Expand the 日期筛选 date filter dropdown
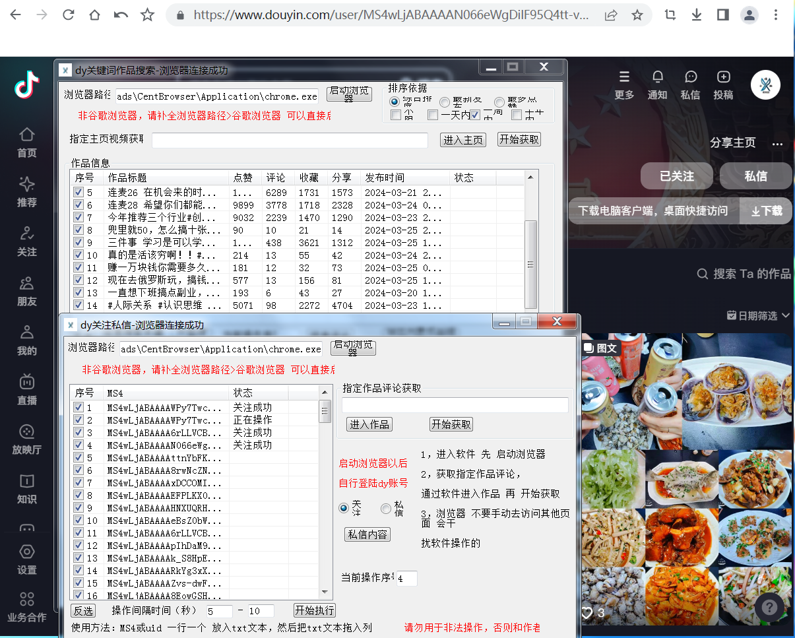Viewport: 795px width, 638px height. [758, 316]
